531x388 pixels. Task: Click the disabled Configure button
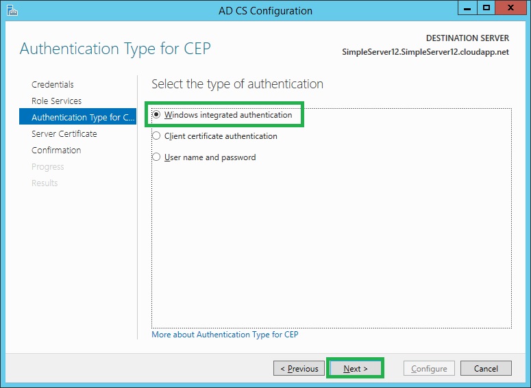tap(429, 369)
